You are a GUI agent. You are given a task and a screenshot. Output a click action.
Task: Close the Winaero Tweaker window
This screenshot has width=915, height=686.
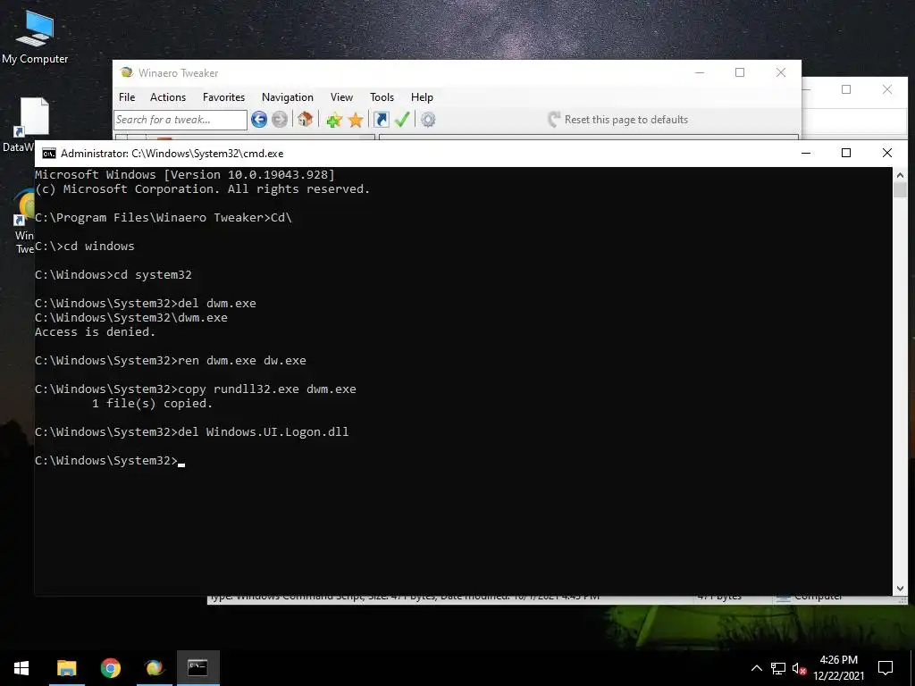781,72
